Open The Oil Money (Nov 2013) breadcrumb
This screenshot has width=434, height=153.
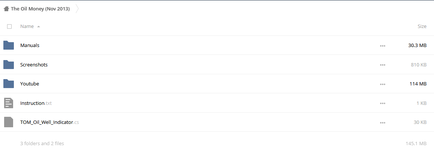coord(40,9)
